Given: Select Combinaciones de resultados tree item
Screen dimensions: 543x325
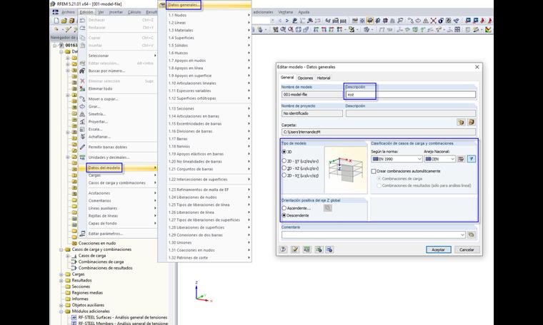Looking at the screenshot, I should [x=105, y=268].
